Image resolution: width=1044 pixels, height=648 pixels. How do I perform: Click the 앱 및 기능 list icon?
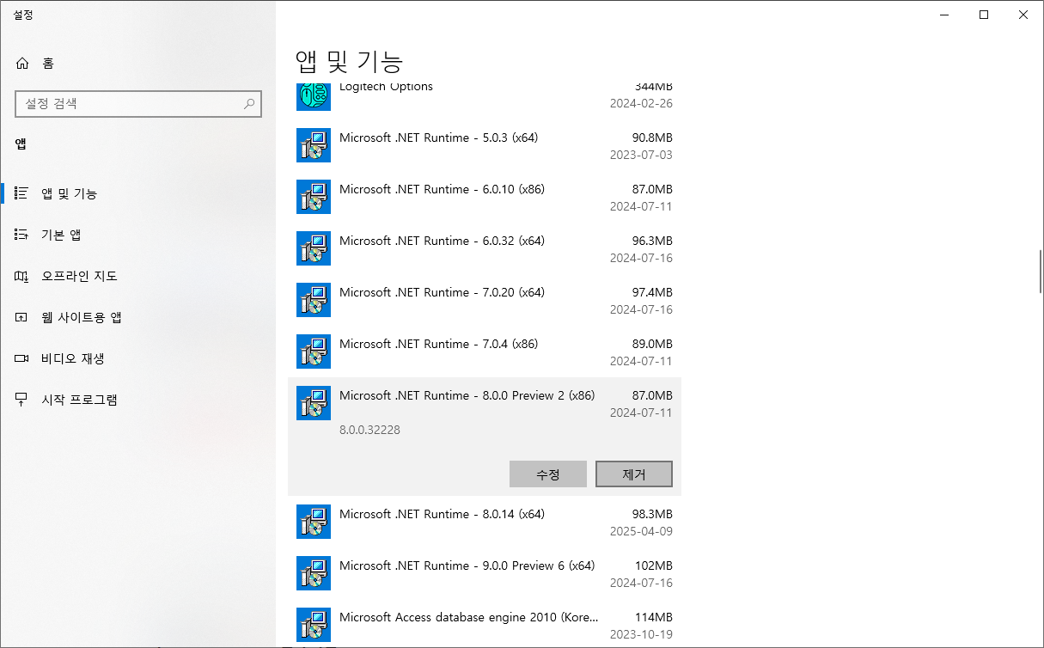tap(22, 193)
